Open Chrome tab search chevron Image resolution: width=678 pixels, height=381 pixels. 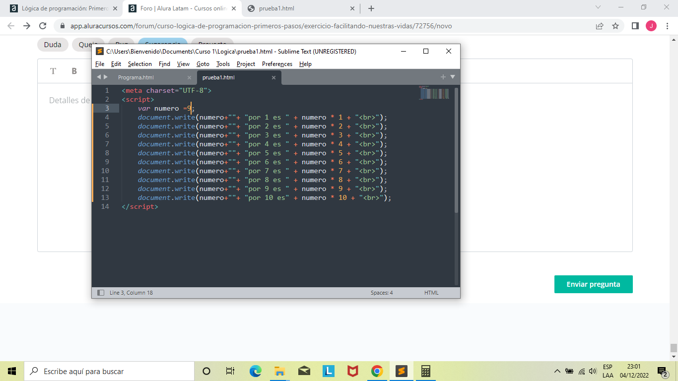pyautogui.click(x=598, y=7)
